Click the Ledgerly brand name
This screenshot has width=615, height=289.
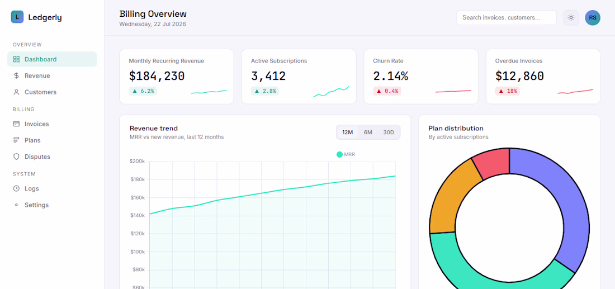(45, 17)
